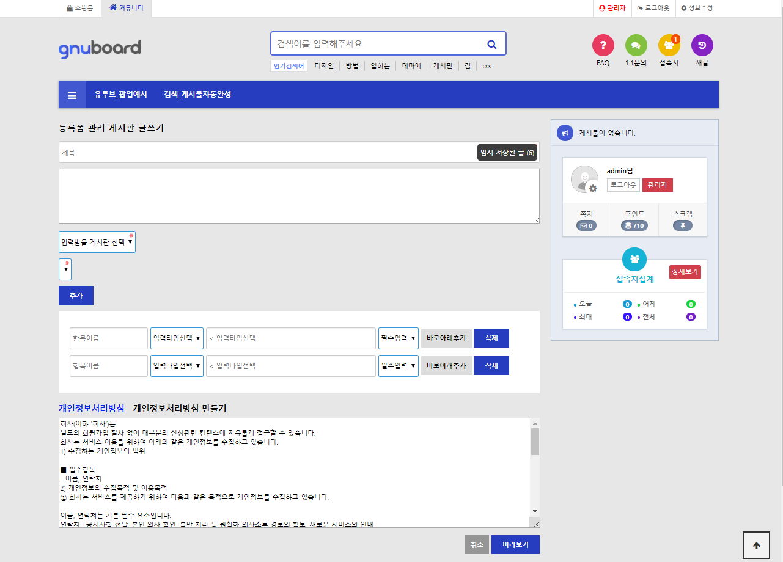Open the hamburger menu in navigation bar
Screen dimensions: 783x562
[72, 95]
